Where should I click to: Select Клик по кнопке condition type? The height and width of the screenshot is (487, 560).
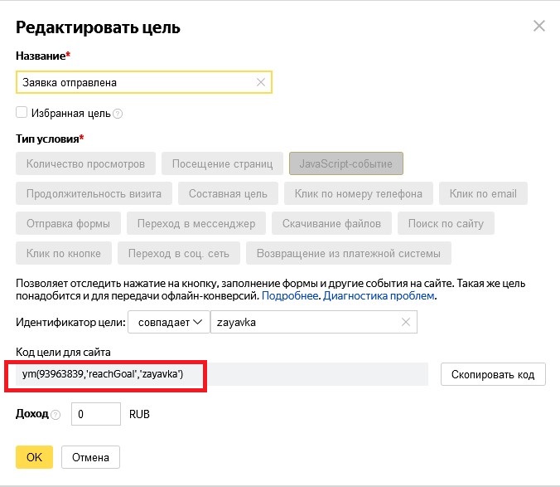pyautogui.click(x=64, y=253)
